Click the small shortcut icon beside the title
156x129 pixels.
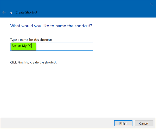click(x=11, y=13)
